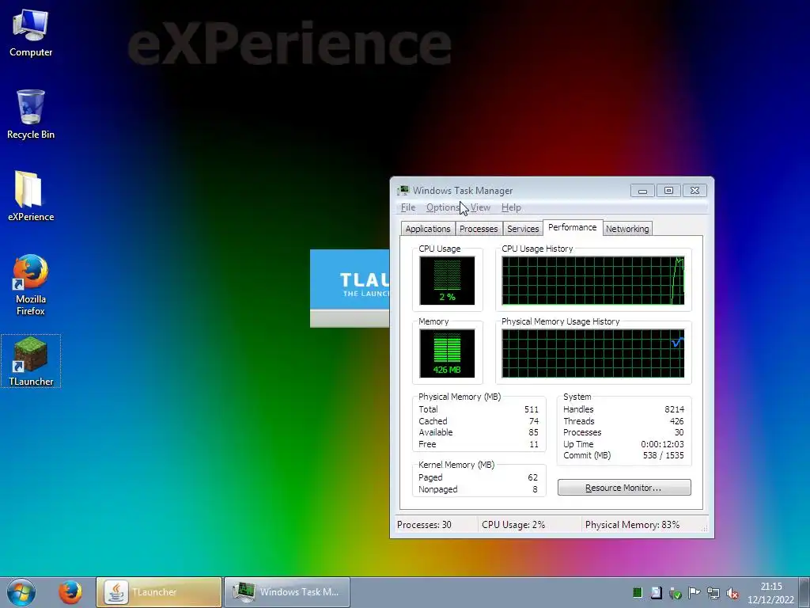This screenshot has width=810, height=608.
Task: Click the Commit (MB) value 538 / 1535
Action: pos(664,455)
